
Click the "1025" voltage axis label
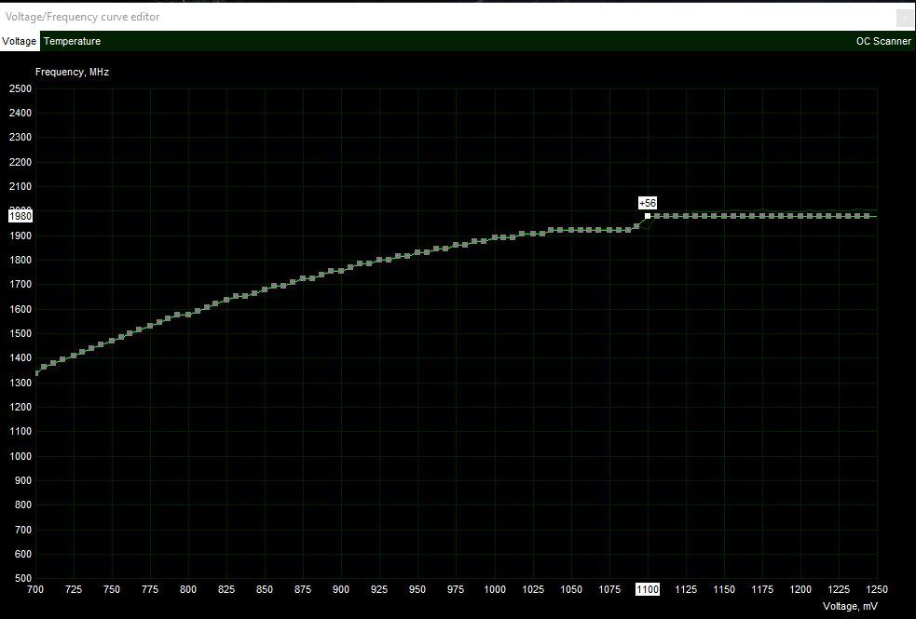pyautogui.click(x=533, y=589)
